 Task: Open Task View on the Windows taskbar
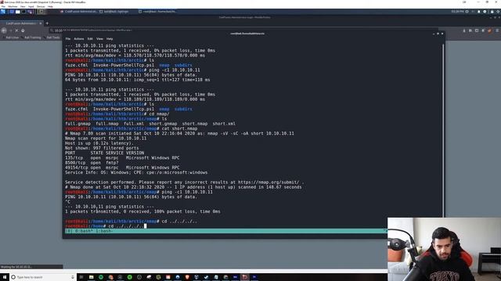81,277
